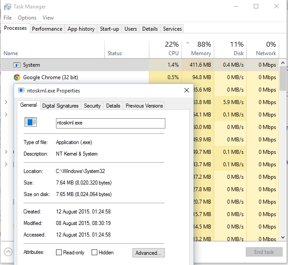Switch to the App history tab
This screenshot has height=265, width=288.
tap(81, 29)
